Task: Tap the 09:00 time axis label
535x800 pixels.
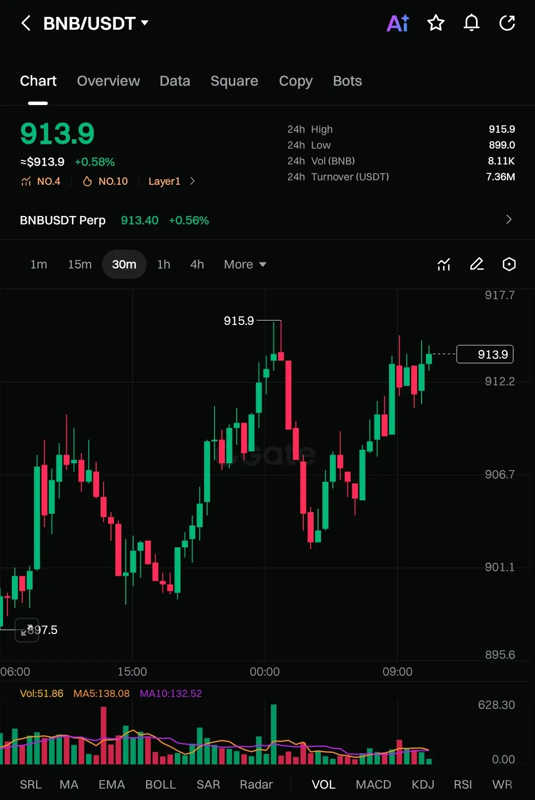Action: click(397, 672)
